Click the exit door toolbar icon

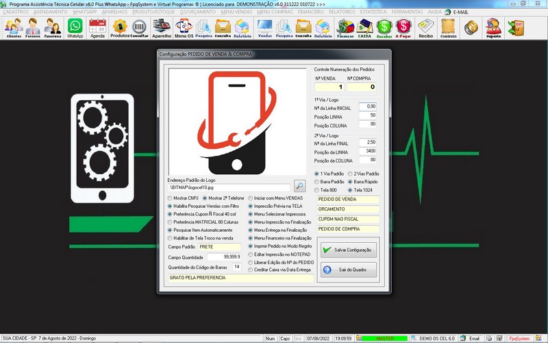tap(516, 28)
